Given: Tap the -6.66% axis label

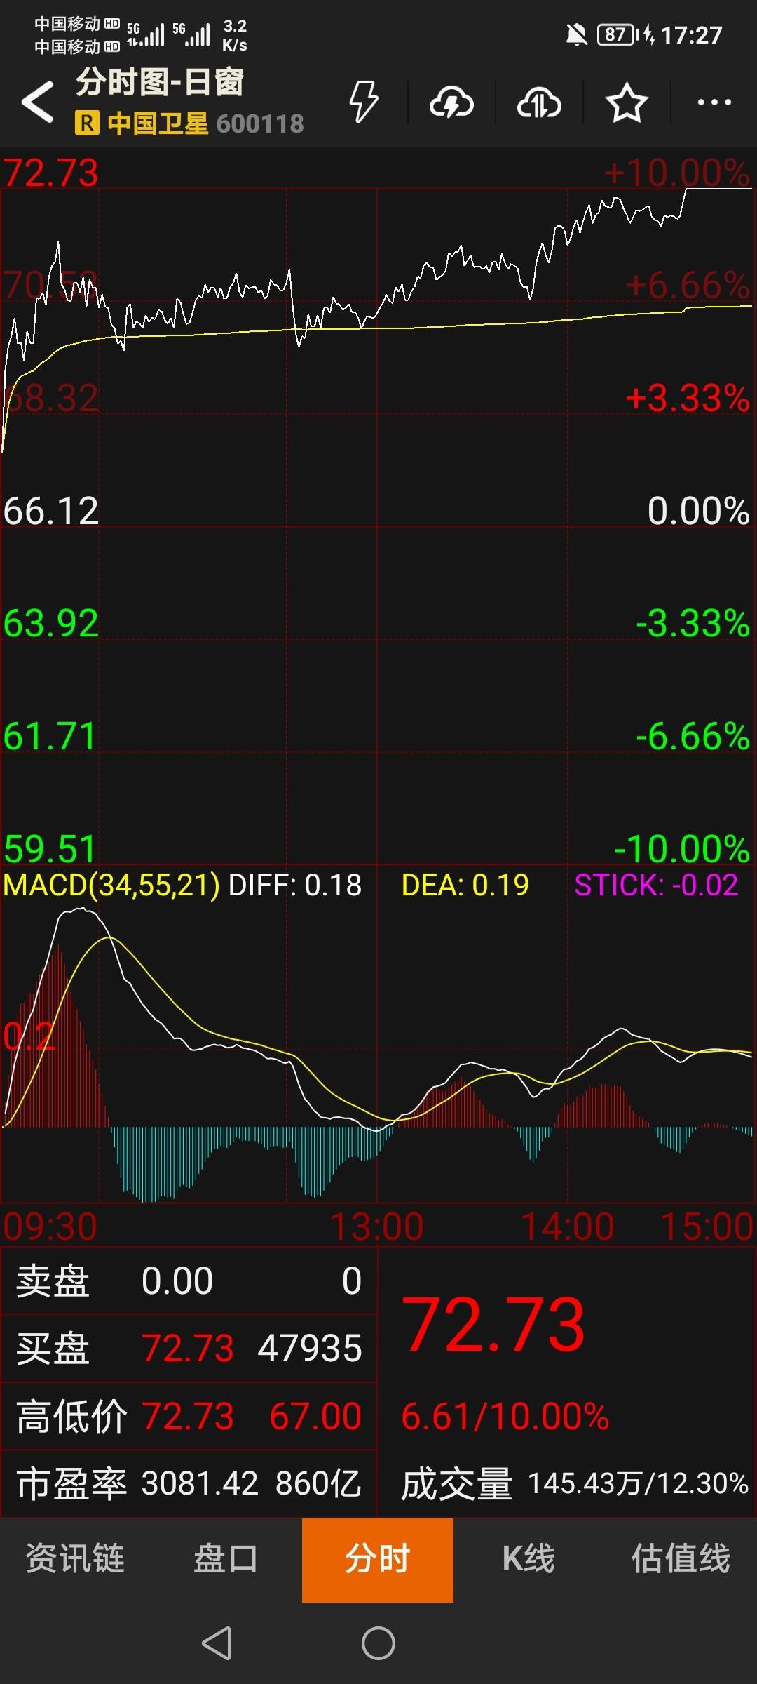Looking at the screenshot, I should click(x=693, y=736).
